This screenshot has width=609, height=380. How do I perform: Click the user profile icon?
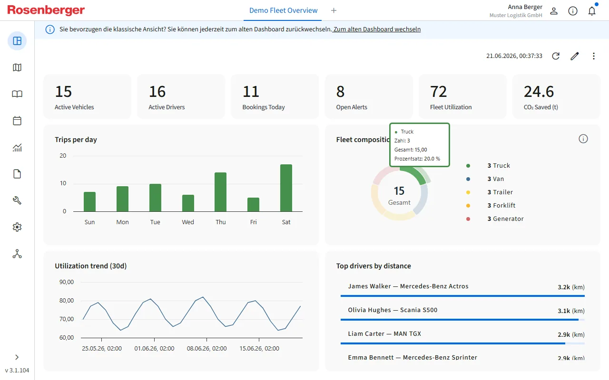coord(554,11)
